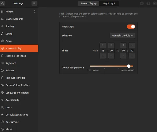This screenshot has height=132, width=157.
Task: Switch to the Screen Display tab
Action: click(x=89, y=3)
